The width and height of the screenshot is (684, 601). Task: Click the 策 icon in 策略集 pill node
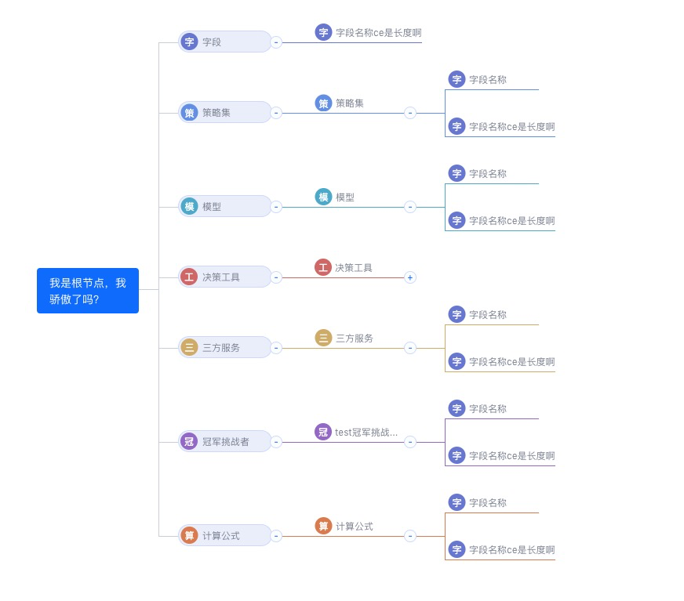point(189,112)
